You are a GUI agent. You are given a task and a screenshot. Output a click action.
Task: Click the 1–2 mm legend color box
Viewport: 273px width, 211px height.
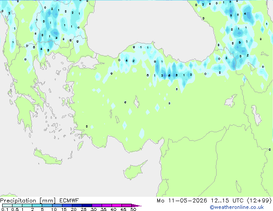pos(27,205)
